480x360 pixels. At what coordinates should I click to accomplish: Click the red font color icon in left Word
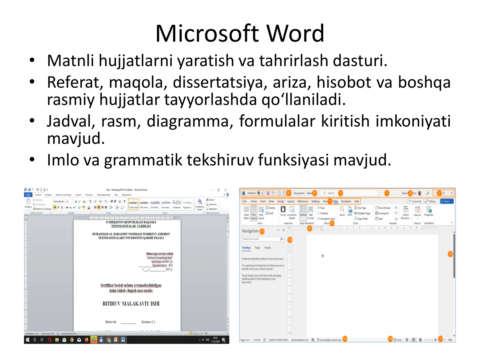click(89, 207)
